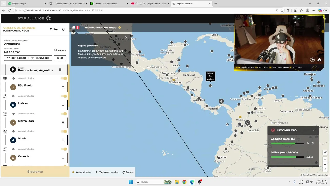Click the Star Alliance logo
The height and width of the screenshot is (186, 330).
(x=34, y=18)
